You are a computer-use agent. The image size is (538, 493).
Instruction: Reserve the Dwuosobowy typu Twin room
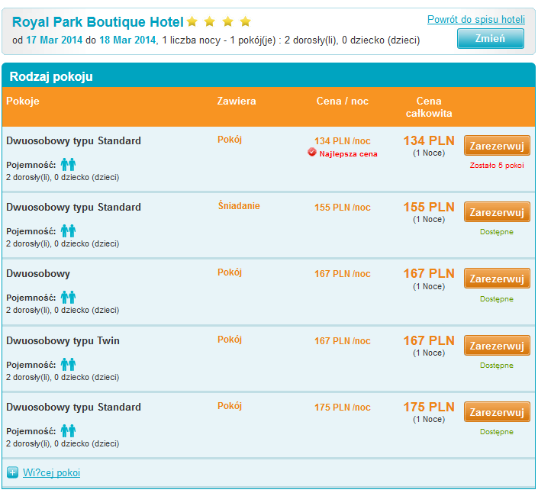click(x=497, y=345)
